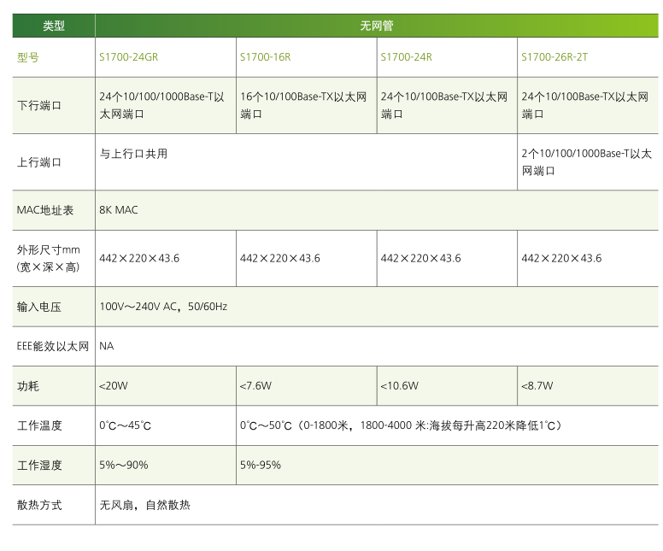This screenshot has height=551, width=663.
Task: Click the 无网管 header cell
Action: [x=377, y=26]
